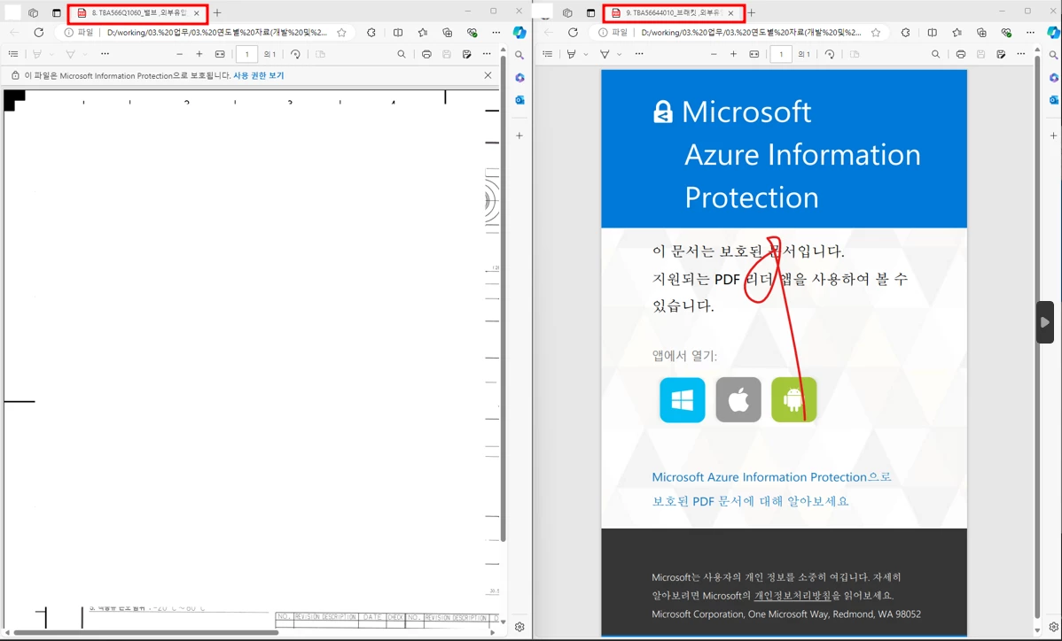Open Edge settings and more in right window

[1031, 33]
